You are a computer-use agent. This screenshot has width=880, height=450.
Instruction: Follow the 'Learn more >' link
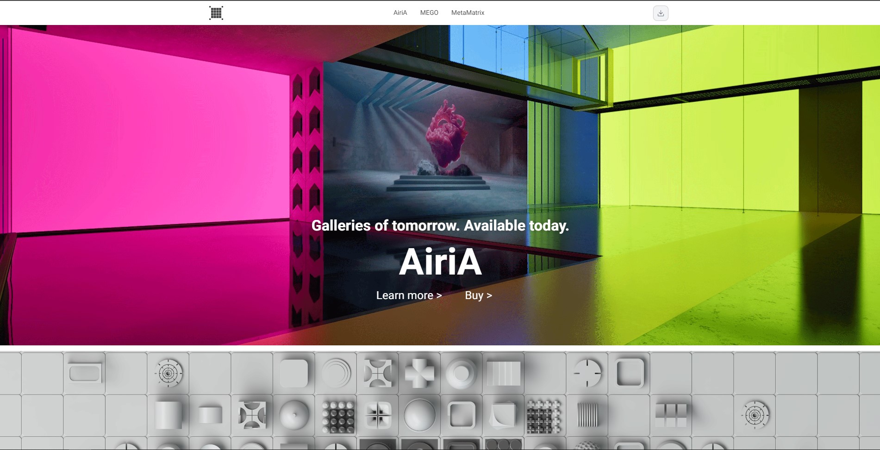409,295
